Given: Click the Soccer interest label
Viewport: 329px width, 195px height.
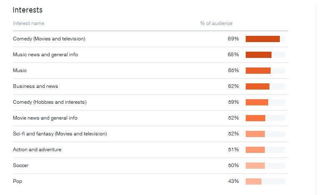Looking at the screenshot, I should [20, 165].
